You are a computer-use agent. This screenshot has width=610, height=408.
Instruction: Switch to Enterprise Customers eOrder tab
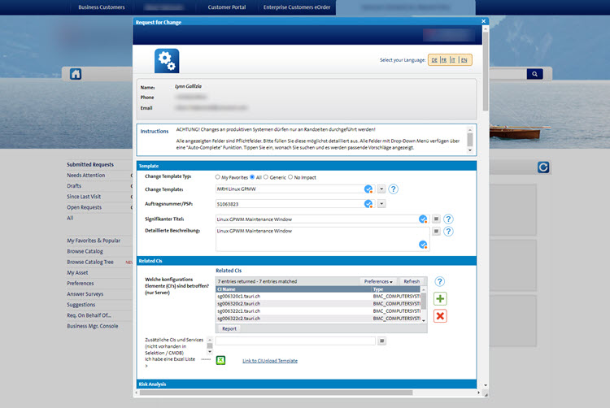298,7
